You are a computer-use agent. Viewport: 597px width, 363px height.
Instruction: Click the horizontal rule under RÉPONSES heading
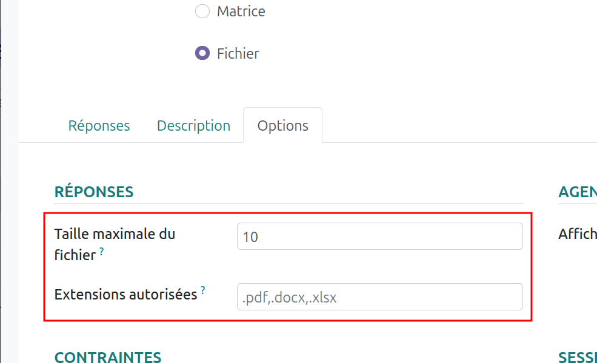click(288, 204)
